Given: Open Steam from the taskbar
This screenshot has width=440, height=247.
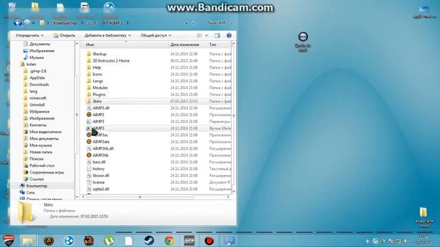Looking at the screenshot, I should tap(149, 241).
